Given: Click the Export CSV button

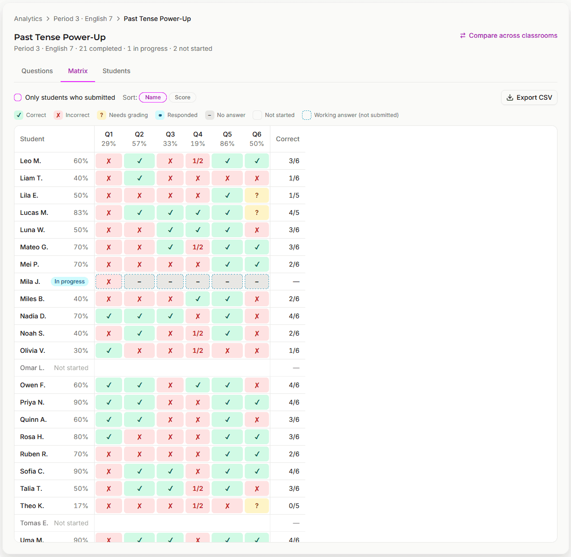Looking at the screenshot, I should (529, 97).
